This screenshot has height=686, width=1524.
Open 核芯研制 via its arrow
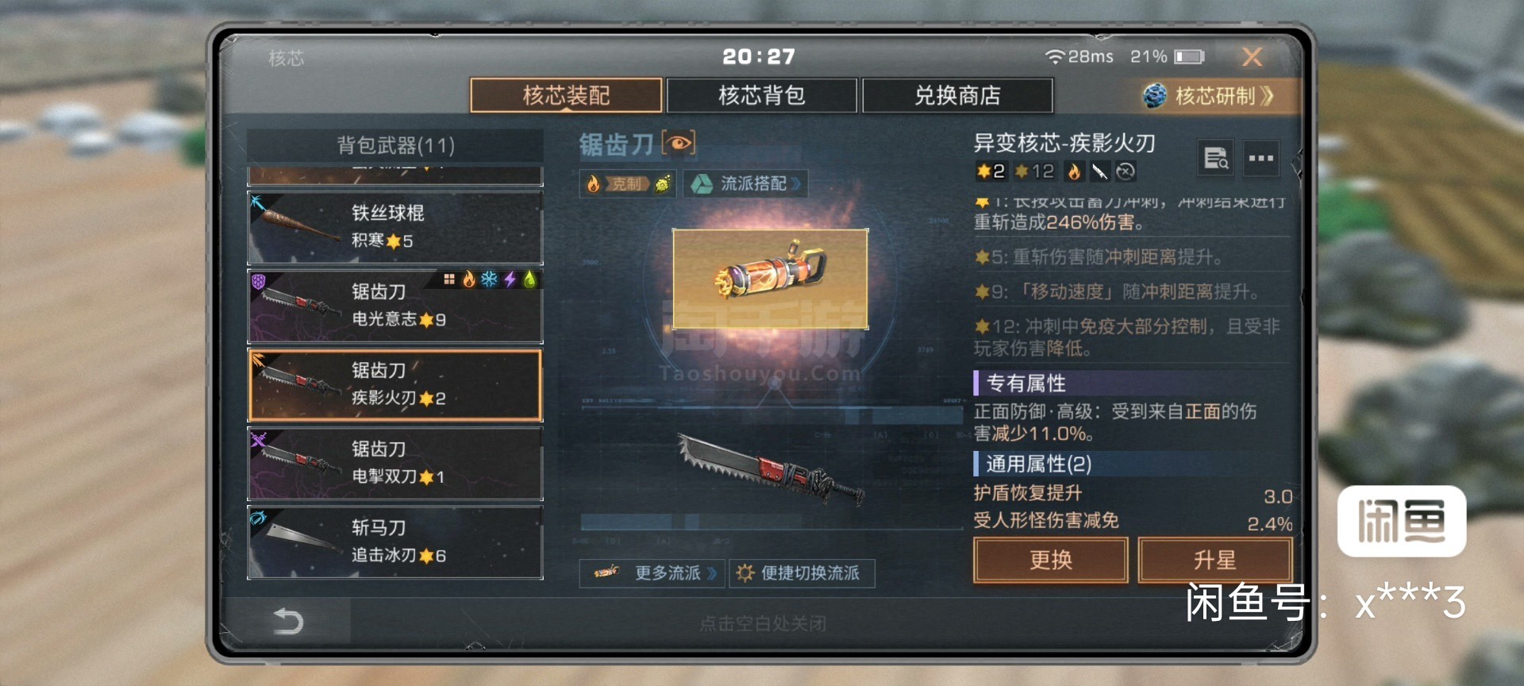click(1267, 96)
